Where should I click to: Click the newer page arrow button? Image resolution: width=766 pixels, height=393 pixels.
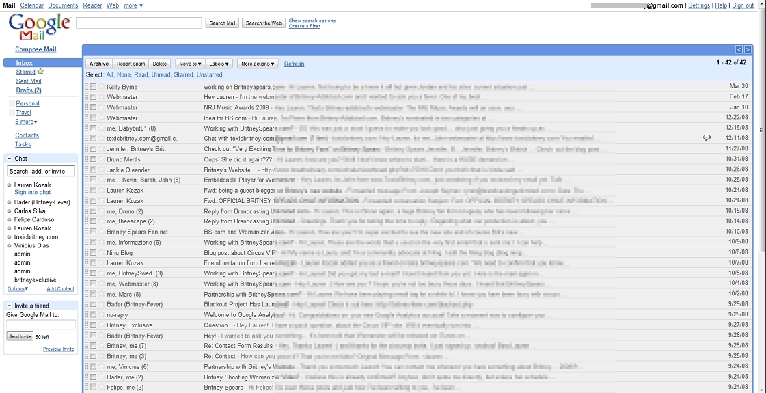pyautogui.click(x=739, y=49)
